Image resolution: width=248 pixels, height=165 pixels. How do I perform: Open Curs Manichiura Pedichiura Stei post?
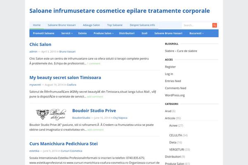pyautogui.click(x=64, y=144)
